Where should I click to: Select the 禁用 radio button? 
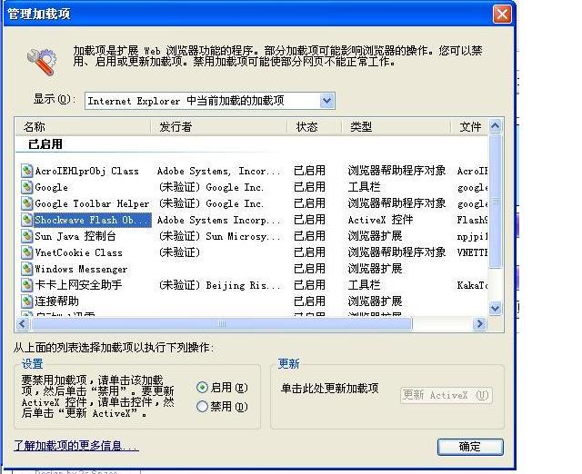pos(202,407)
